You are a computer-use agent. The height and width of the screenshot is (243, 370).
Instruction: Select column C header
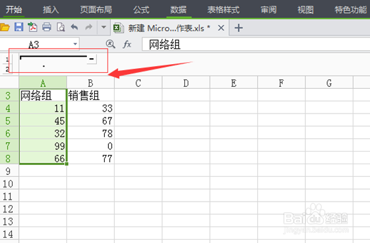pos(138,83)
